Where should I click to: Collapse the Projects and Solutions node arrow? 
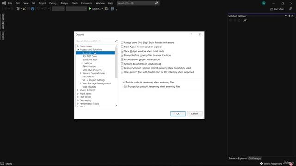pyautogui.click(x=78, y=49)
